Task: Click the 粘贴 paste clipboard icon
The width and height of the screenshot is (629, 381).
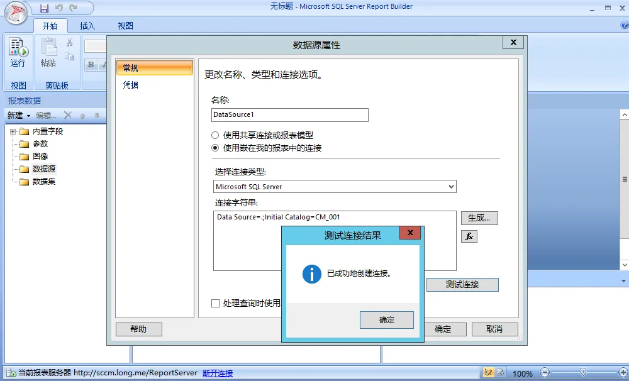Action: coord(48,47)
